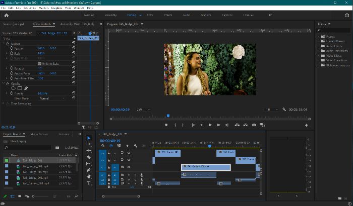
Task: Select the Slip tool
Action: [89, 164]
